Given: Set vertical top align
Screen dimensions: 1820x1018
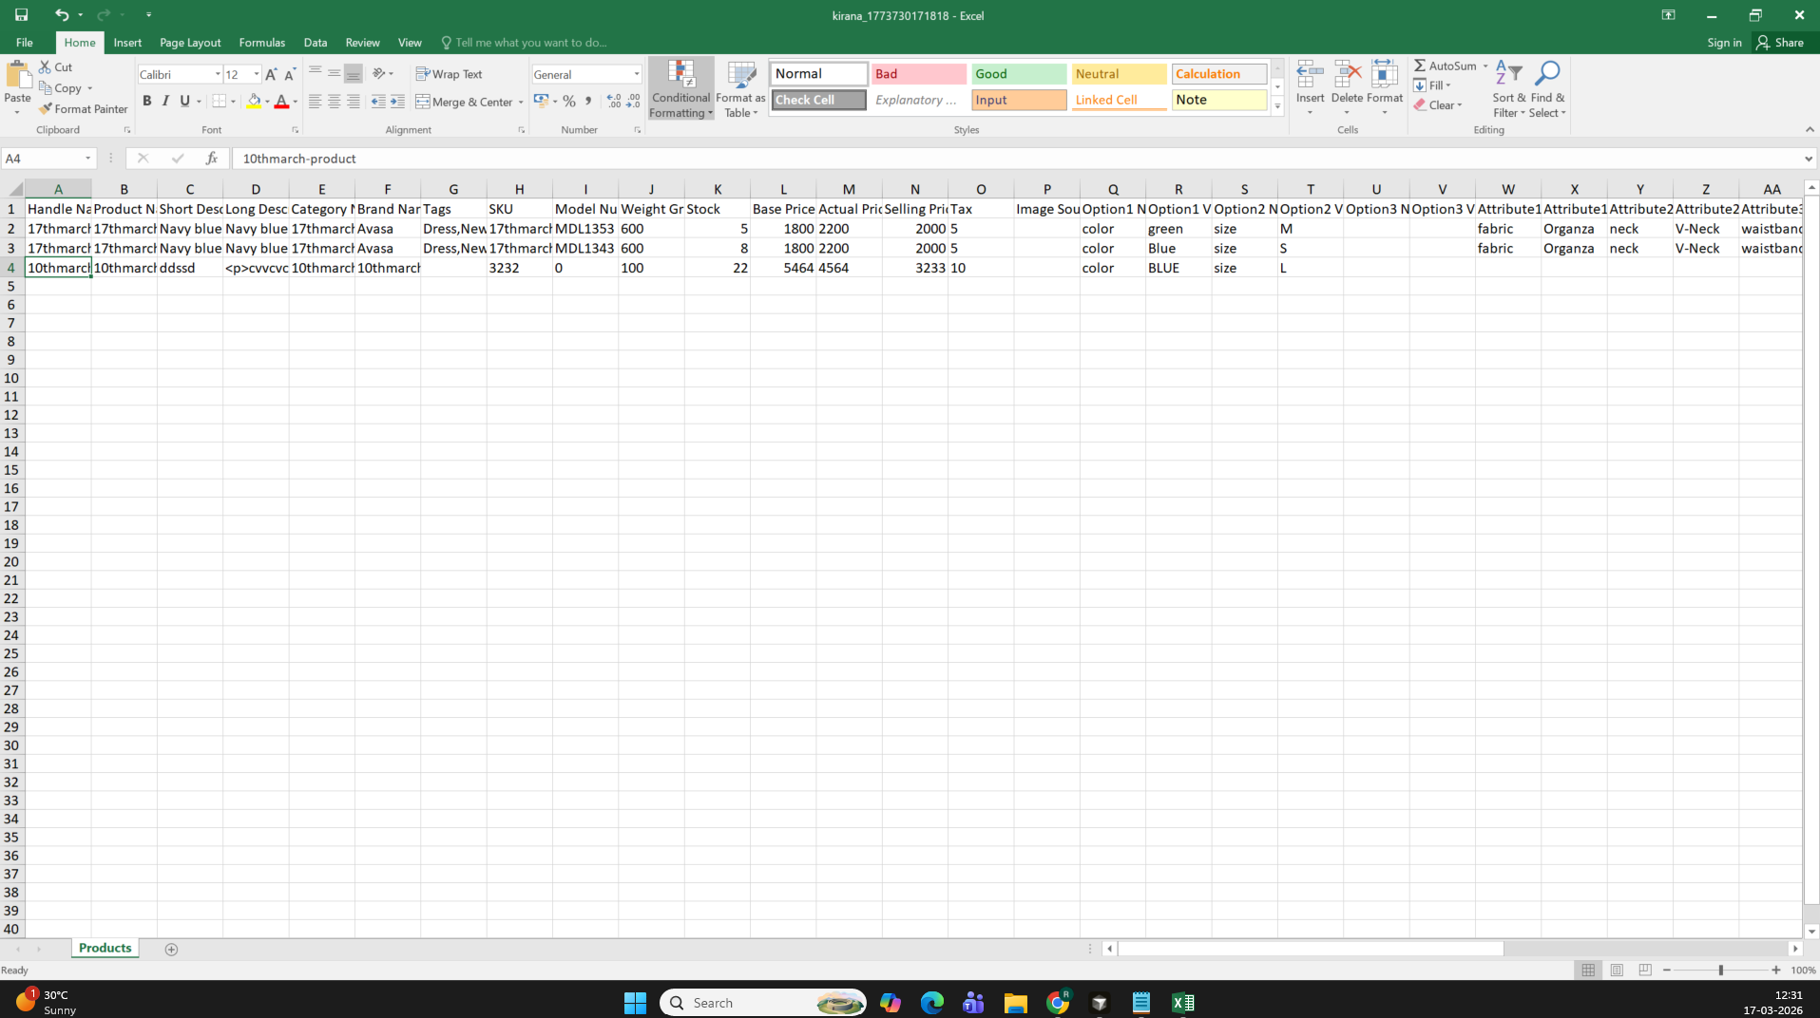Looking at the screenshot, I should click(315, 73).
